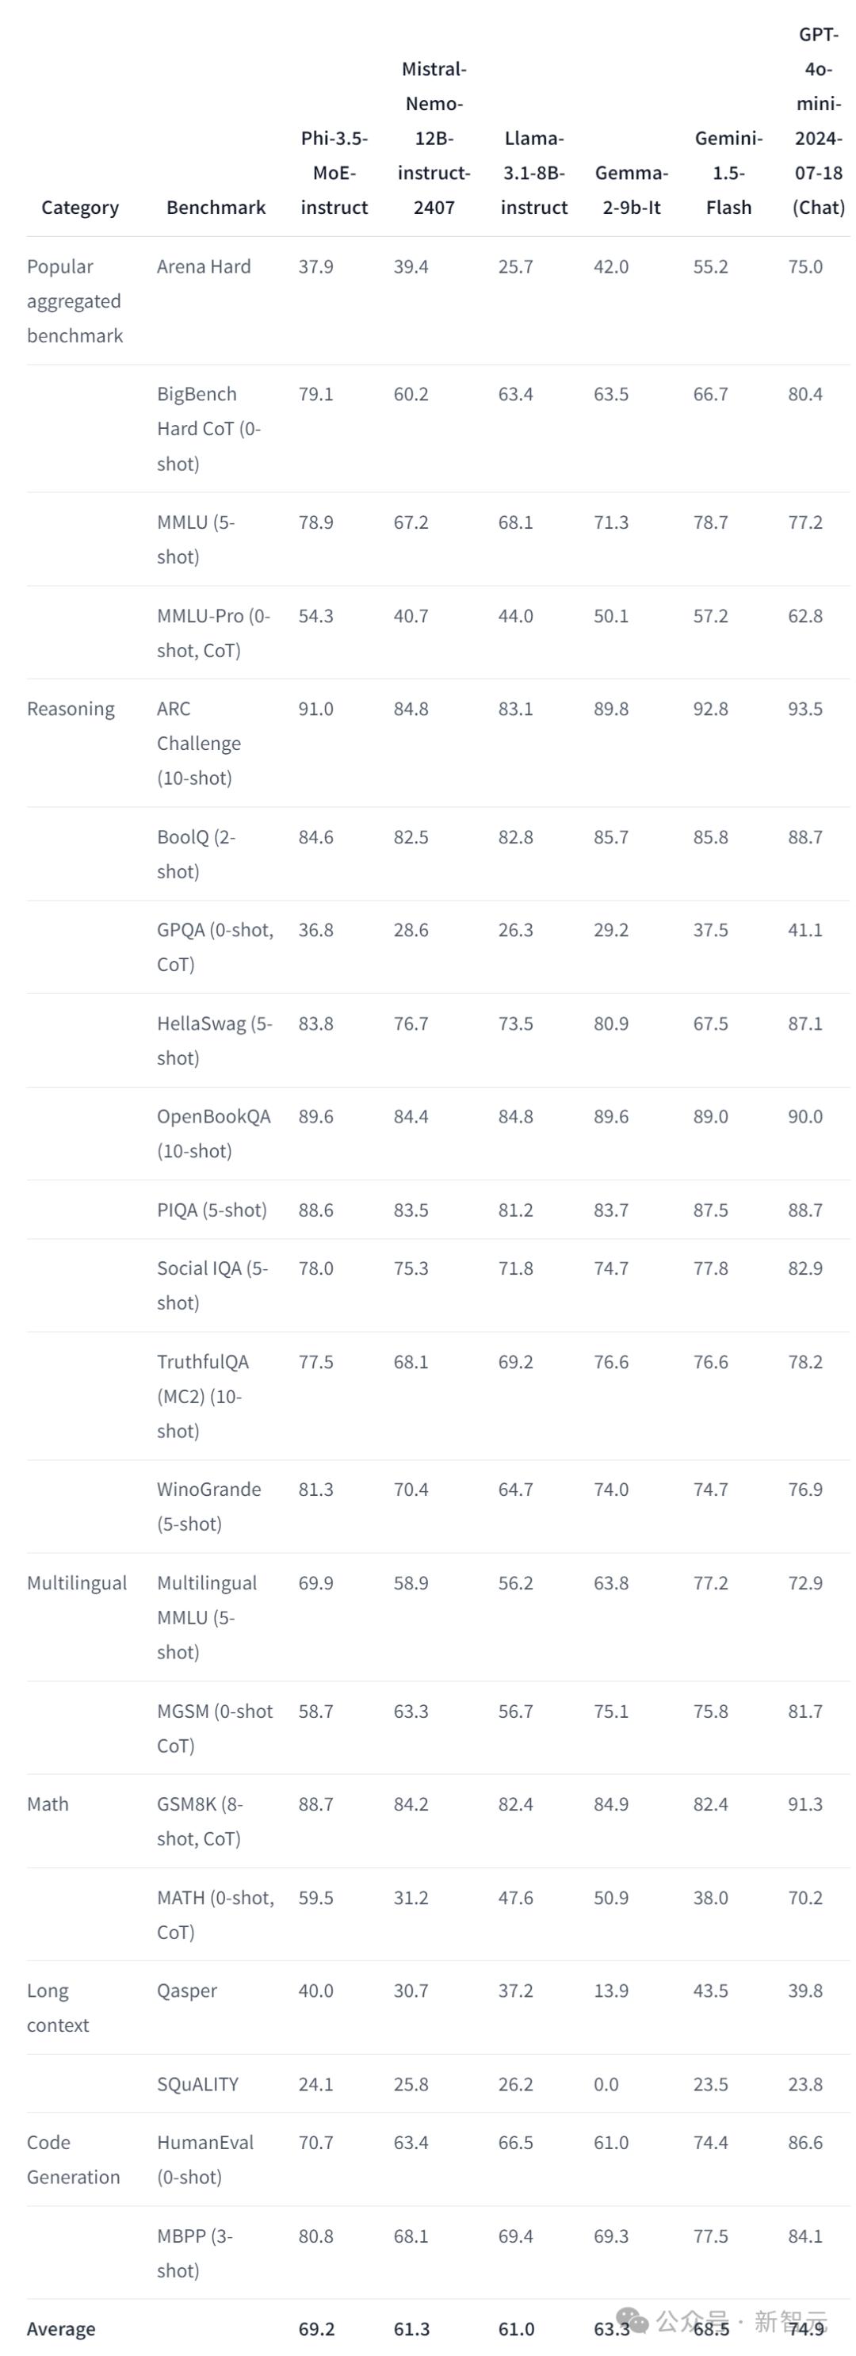Select the HumanEval (0-shot) benchmark cell
The width and height of the screenshot is (856, 2356).
pyautogui.click(x=204, y=2160)
